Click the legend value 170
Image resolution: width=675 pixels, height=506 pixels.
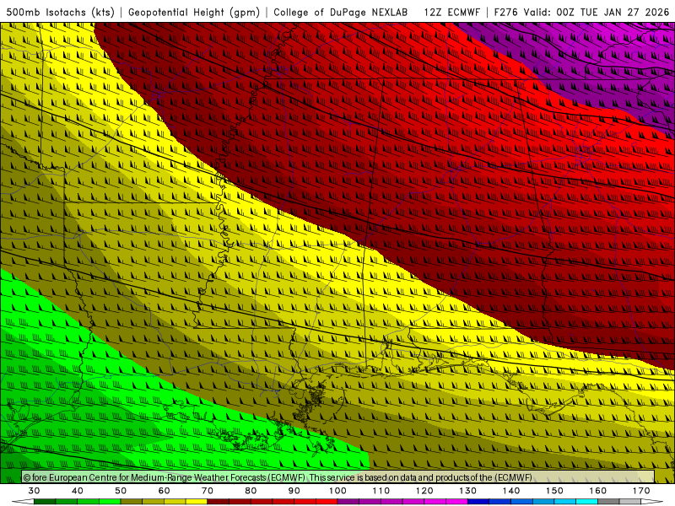click(641, 491)
